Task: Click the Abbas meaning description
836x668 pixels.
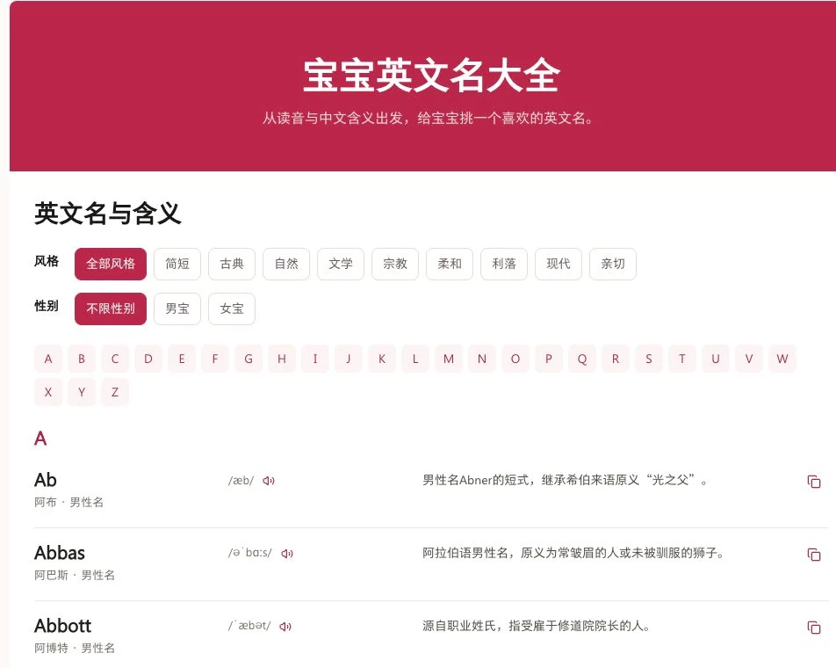Action: (x=573, y=553)
